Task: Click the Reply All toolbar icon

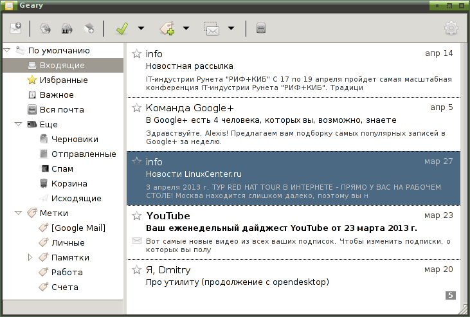Action: point(67,28)
